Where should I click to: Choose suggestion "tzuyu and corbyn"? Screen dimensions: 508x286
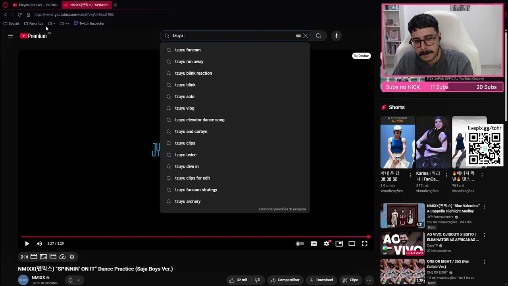pyautogui.click(x=235, y=131)
